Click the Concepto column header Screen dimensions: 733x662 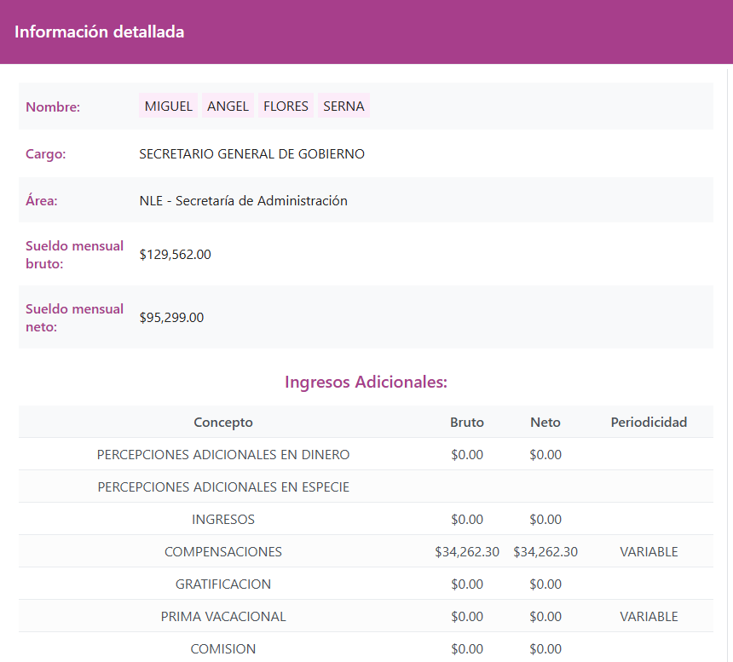pos(223,423)
